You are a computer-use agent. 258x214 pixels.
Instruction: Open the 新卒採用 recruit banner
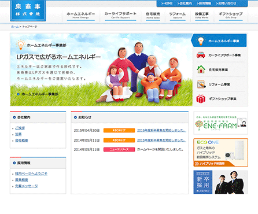coord(220,182)
